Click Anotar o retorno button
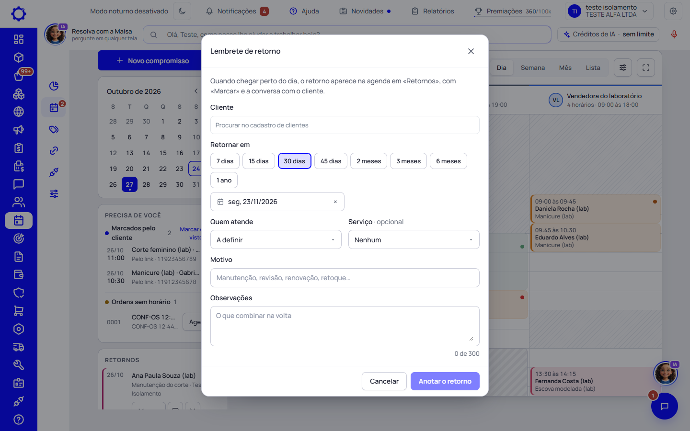Image resolution: width=690 pixels, height=431 pixels. point(445,381)
